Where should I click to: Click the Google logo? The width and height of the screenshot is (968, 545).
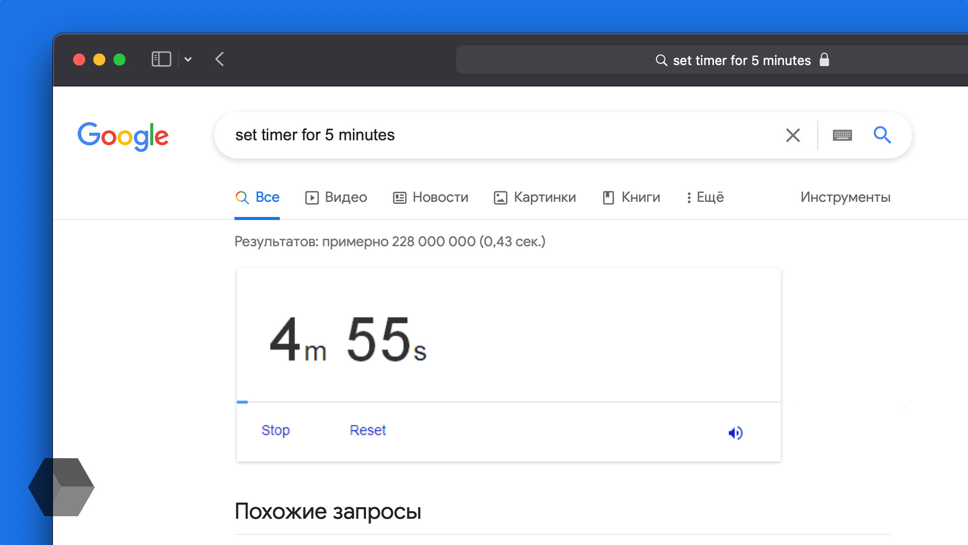(x=123, y=136)
